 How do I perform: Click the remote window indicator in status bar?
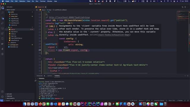click(x=2, y=100)
